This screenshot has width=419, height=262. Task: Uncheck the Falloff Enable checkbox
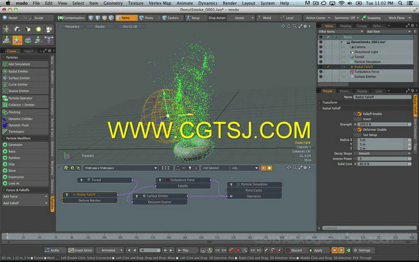(359, 114)
